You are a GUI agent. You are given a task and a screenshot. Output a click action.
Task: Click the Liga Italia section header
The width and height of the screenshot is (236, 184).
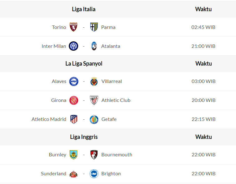pyautogui.click(x=84, y=9)
